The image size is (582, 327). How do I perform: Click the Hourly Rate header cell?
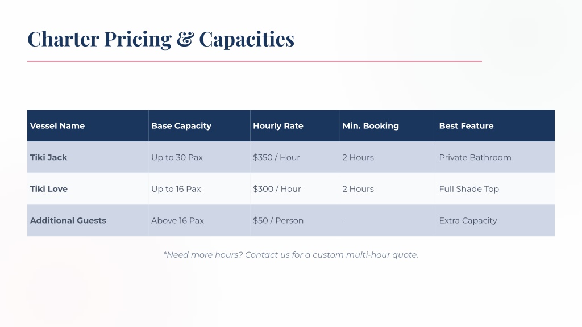(295, 125)
